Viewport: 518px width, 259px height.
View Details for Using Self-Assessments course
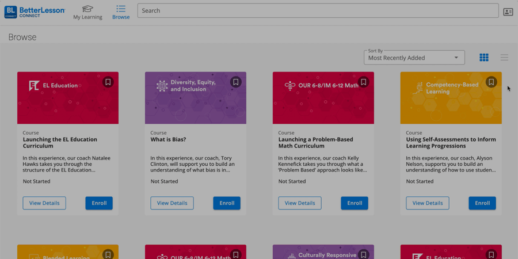(x=428, y=203)
